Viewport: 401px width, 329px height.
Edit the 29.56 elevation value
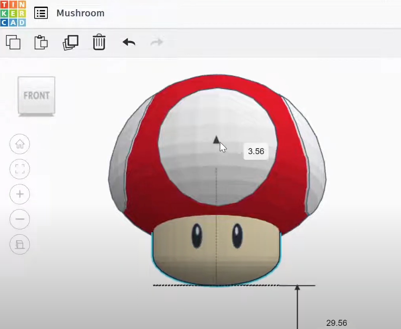tap(336, 323)
